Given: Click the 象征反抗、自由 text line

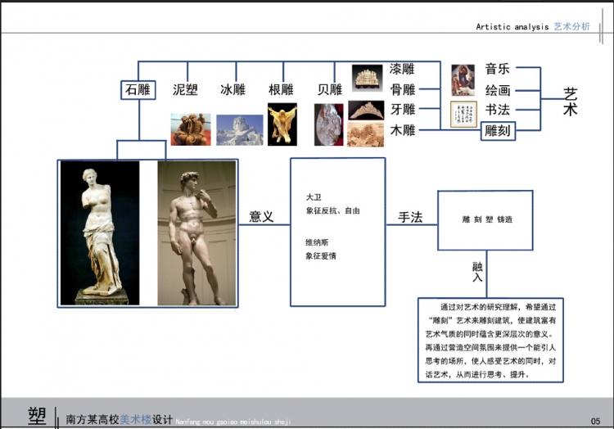Looking at the screenshot, I should (333, 210).
